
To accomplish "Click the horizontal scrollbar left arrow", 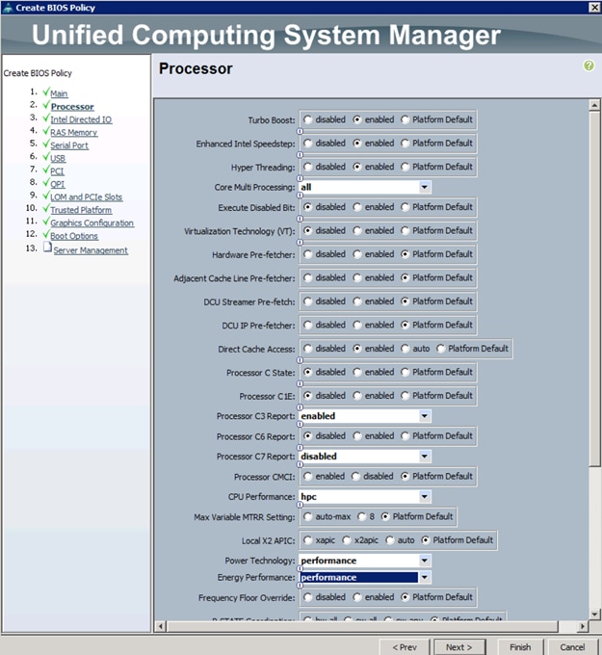I will pyautogui.click(x=161, y=626).
